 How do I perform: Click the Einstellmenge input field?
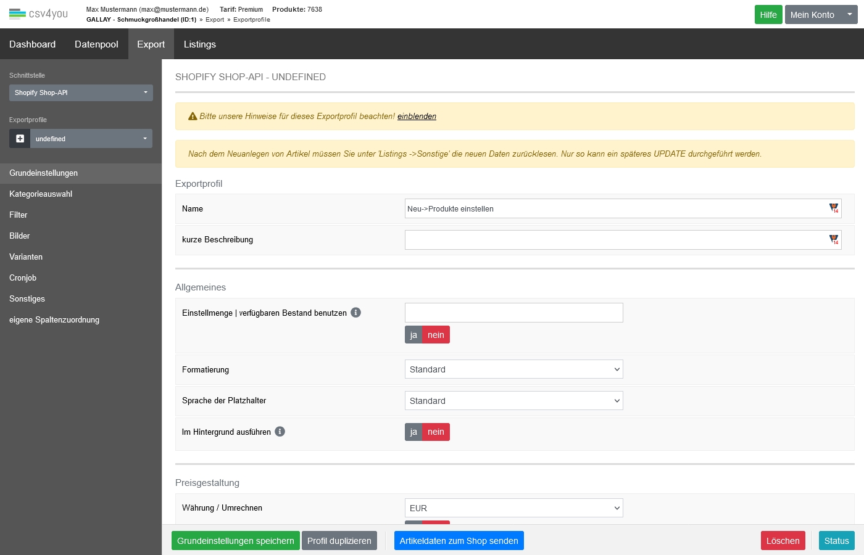pyautogui.click(x=513, y=313)
